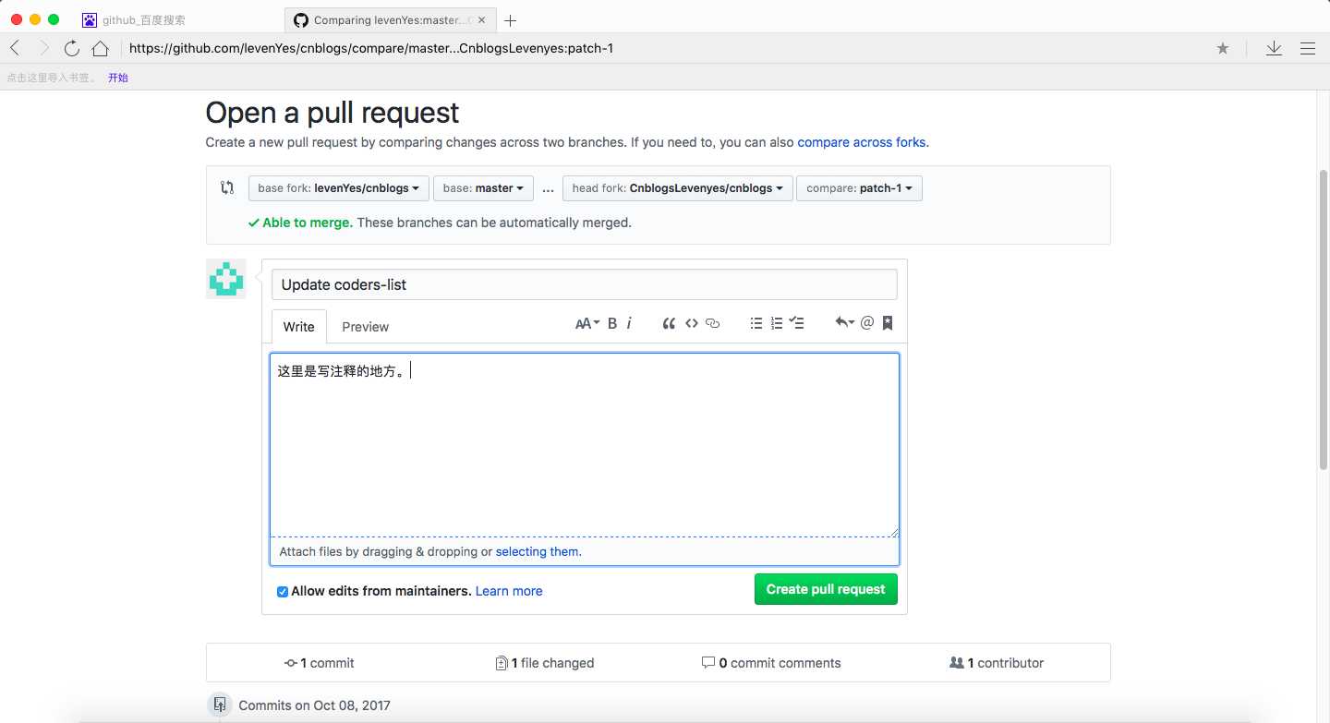Click the 1 contributor summary item
This screenshot has height=723, width=1330.
997,663
